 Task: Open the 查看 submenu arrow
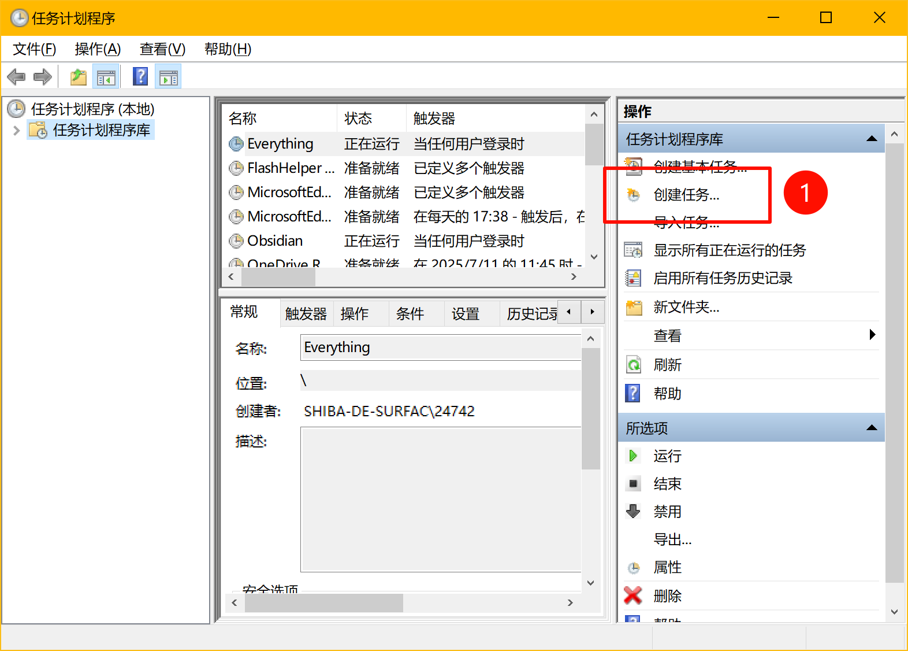(x=873, y=335)
